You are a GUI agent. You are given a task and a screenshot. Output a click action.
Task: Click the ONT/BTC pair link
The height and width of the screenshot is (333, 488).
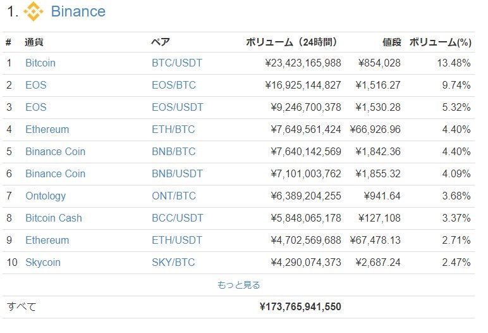(x=173, y=196)
